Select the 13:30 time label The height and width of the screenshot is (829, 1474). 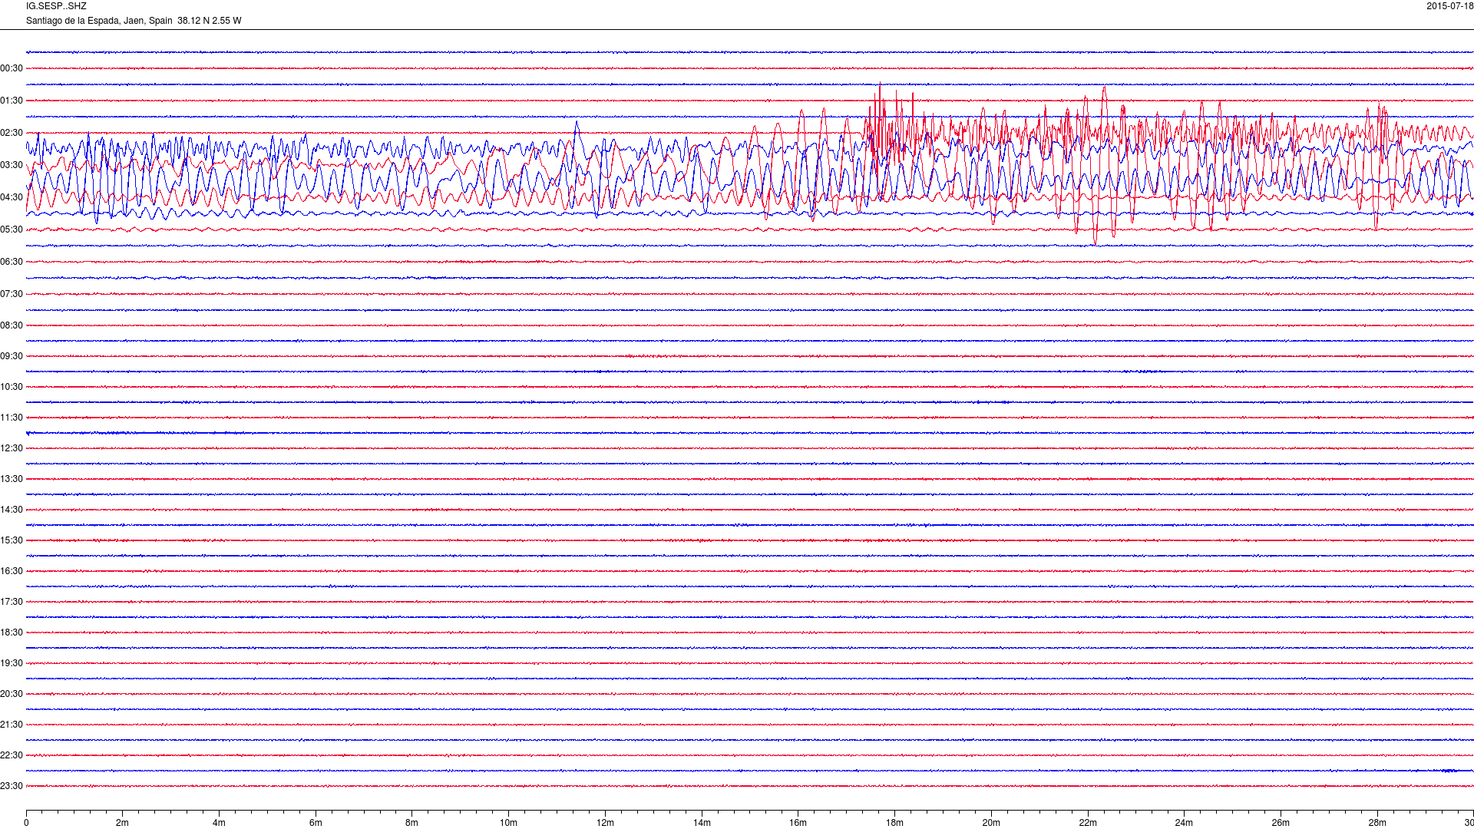pos(12,479)
